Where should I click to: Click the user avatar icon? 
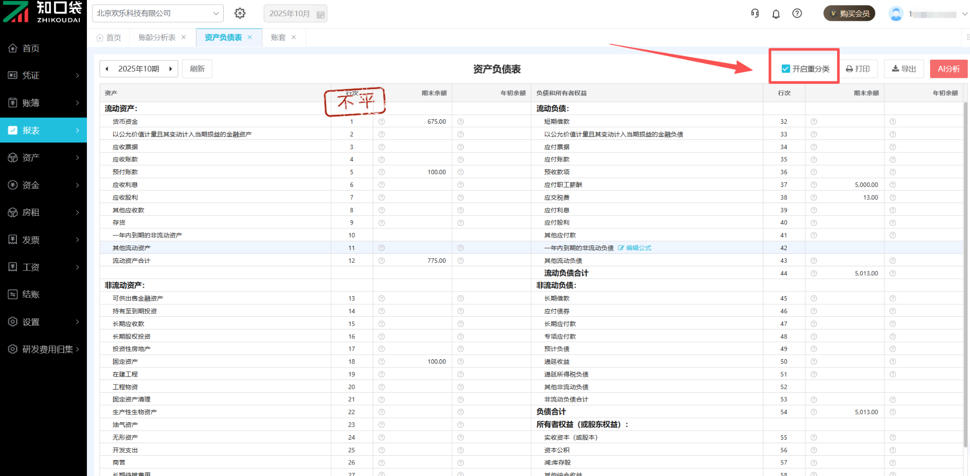click(x=896, y=14)
